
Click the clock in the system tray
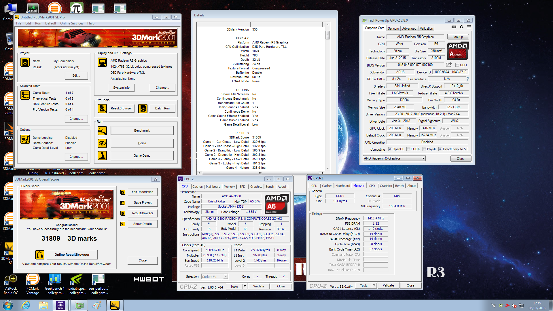[x=537, y=306]
